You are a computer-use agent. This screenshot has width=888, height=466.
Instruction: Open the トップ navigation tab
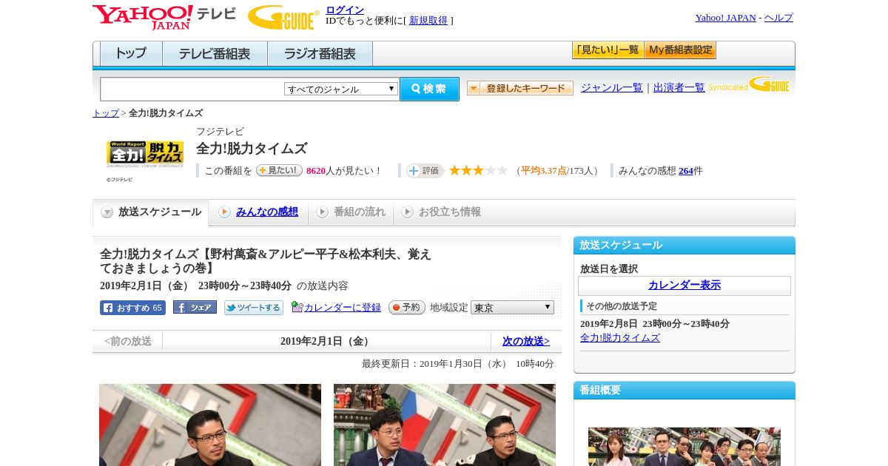pos(131,54)
